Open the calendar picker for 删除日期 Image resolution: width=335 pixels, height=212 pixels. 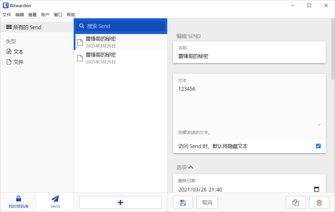(x=317, y=189)
